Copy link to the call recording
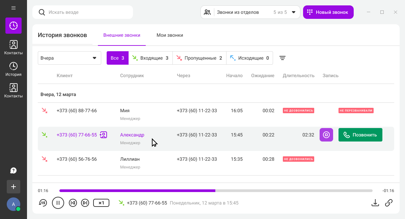 [389, 202]
